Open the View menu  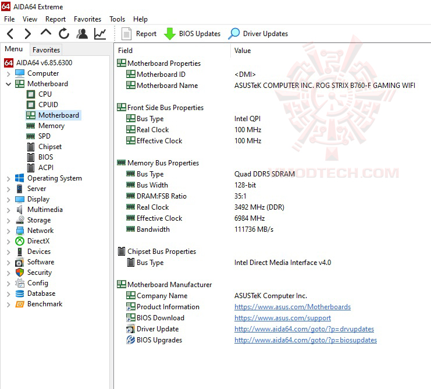[x=30, y=19]
